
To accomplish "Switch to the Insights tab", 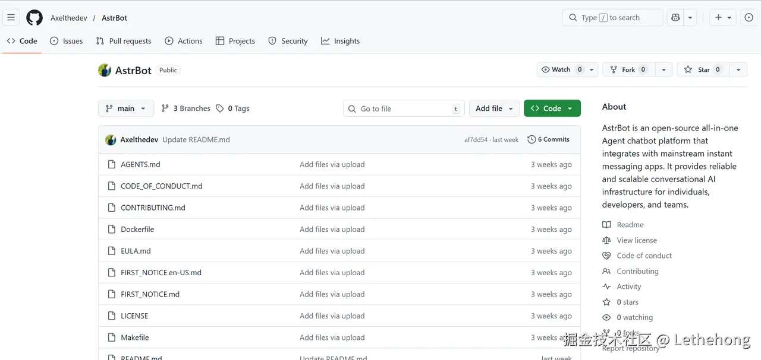I will [341, 41].
